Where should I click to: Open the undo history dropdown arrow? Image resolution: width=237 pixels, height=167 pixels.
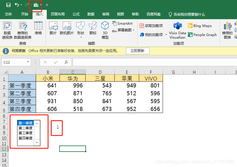click(x=21, y=5)
